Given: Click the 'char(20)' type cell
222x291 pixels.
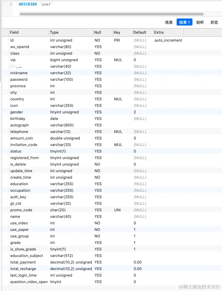Looking at the screenshot, I should [58, 210].
